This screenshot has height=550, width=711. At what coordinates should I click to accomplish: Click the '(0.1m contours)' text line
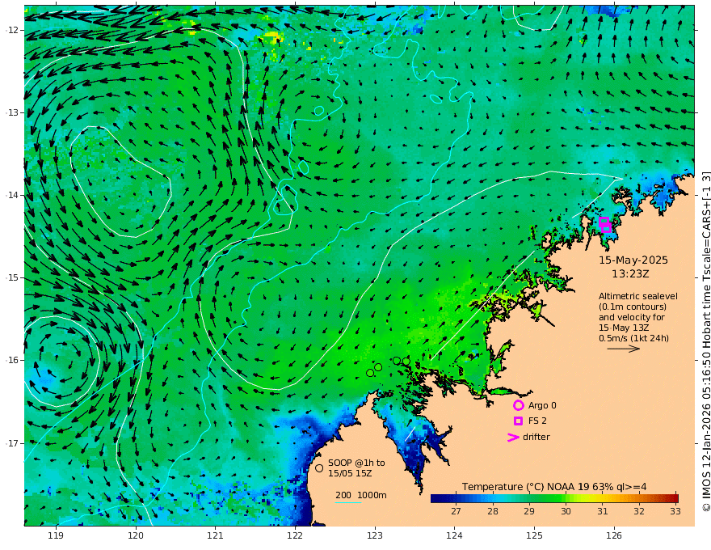tap(633, 307)
